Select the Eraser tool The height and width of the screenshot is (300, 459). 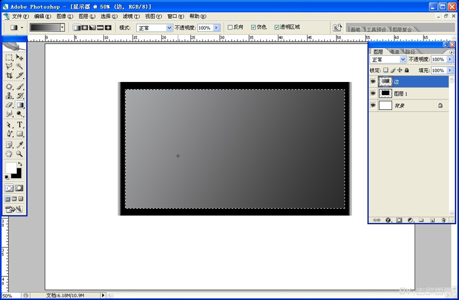(x=9, y=105)
